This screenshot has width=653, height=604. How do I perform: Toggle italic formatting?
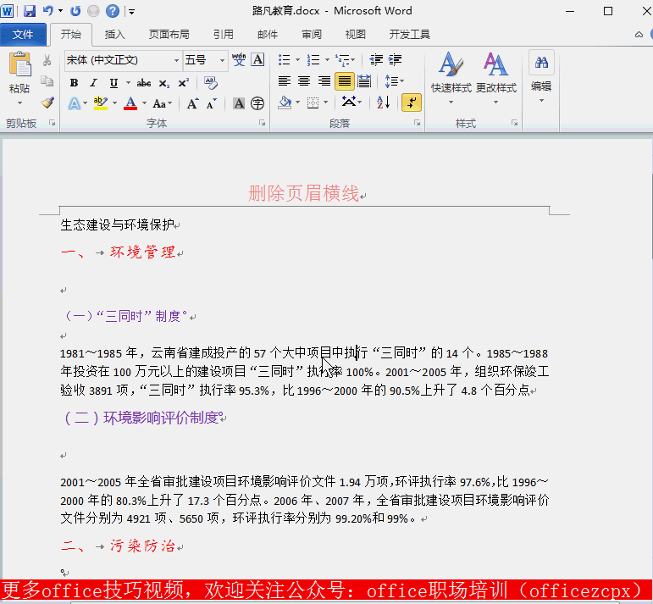pyautogui.click(x=94, y=83)
